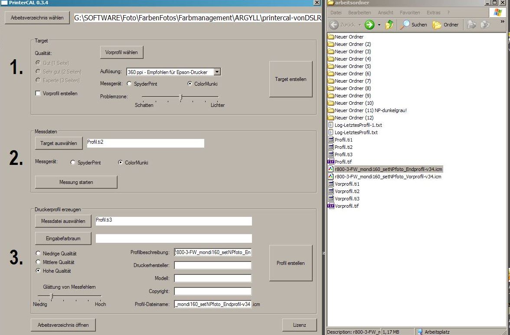Select Log-LetztesProfil.txt file icon
The width and height of the screenshot is (510, 335).
tap(331, 132)
